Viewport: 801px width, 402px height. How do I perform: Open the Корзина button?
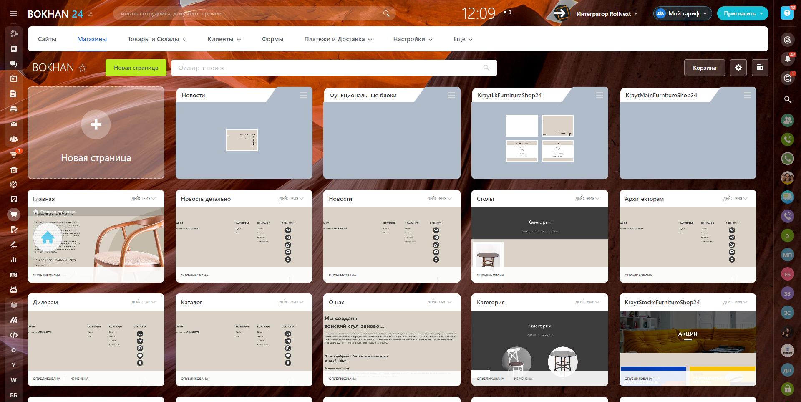point(704,68)
